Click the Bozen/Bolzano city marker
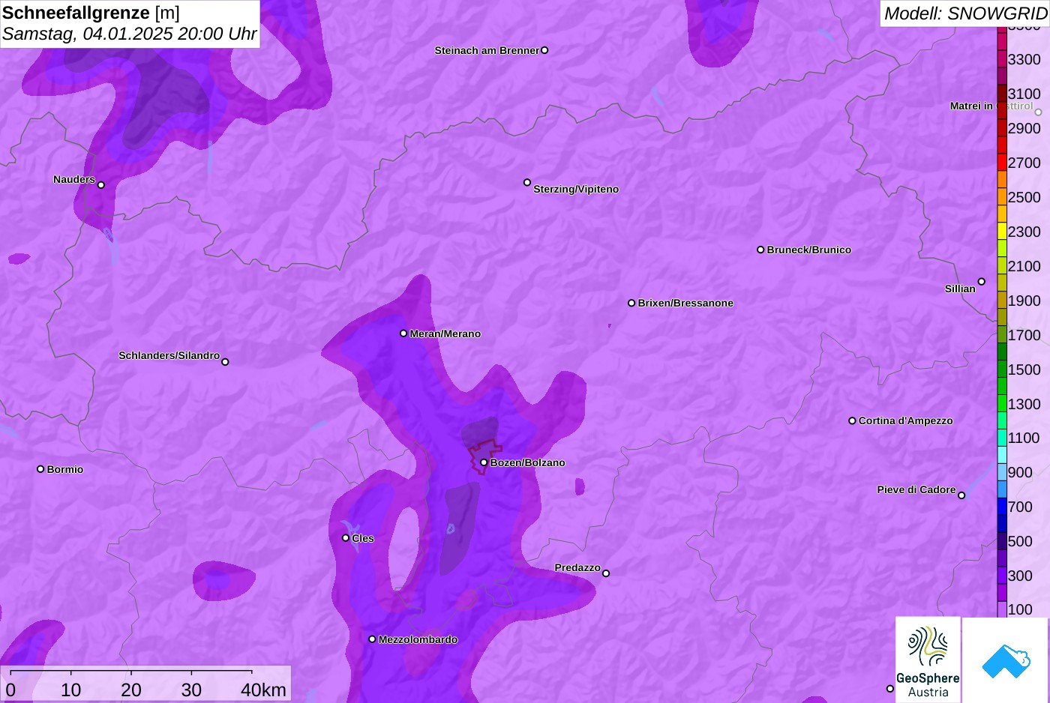This screenshot has width=1050, height=703. [484, 462]
